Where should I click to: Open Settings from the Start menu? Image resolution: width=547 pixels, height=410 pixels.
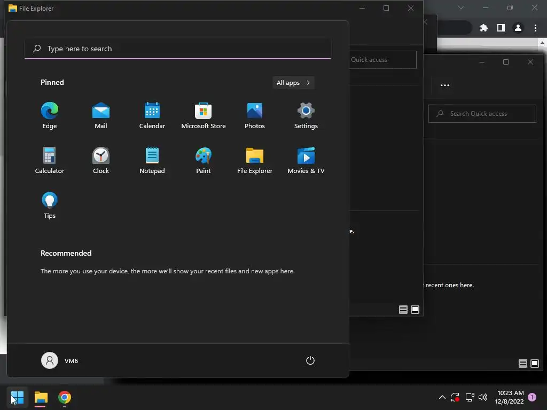[x=306, y=116]
